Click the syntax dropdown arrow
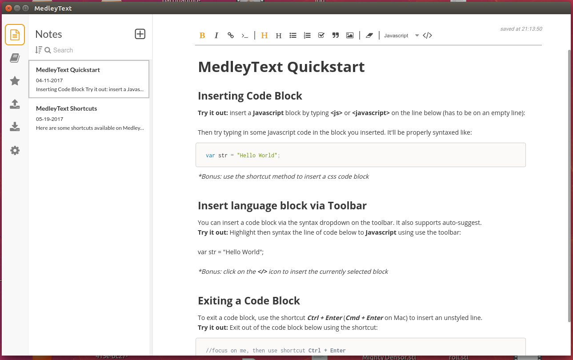Screen dimensions: 573x360 [417, 36]
